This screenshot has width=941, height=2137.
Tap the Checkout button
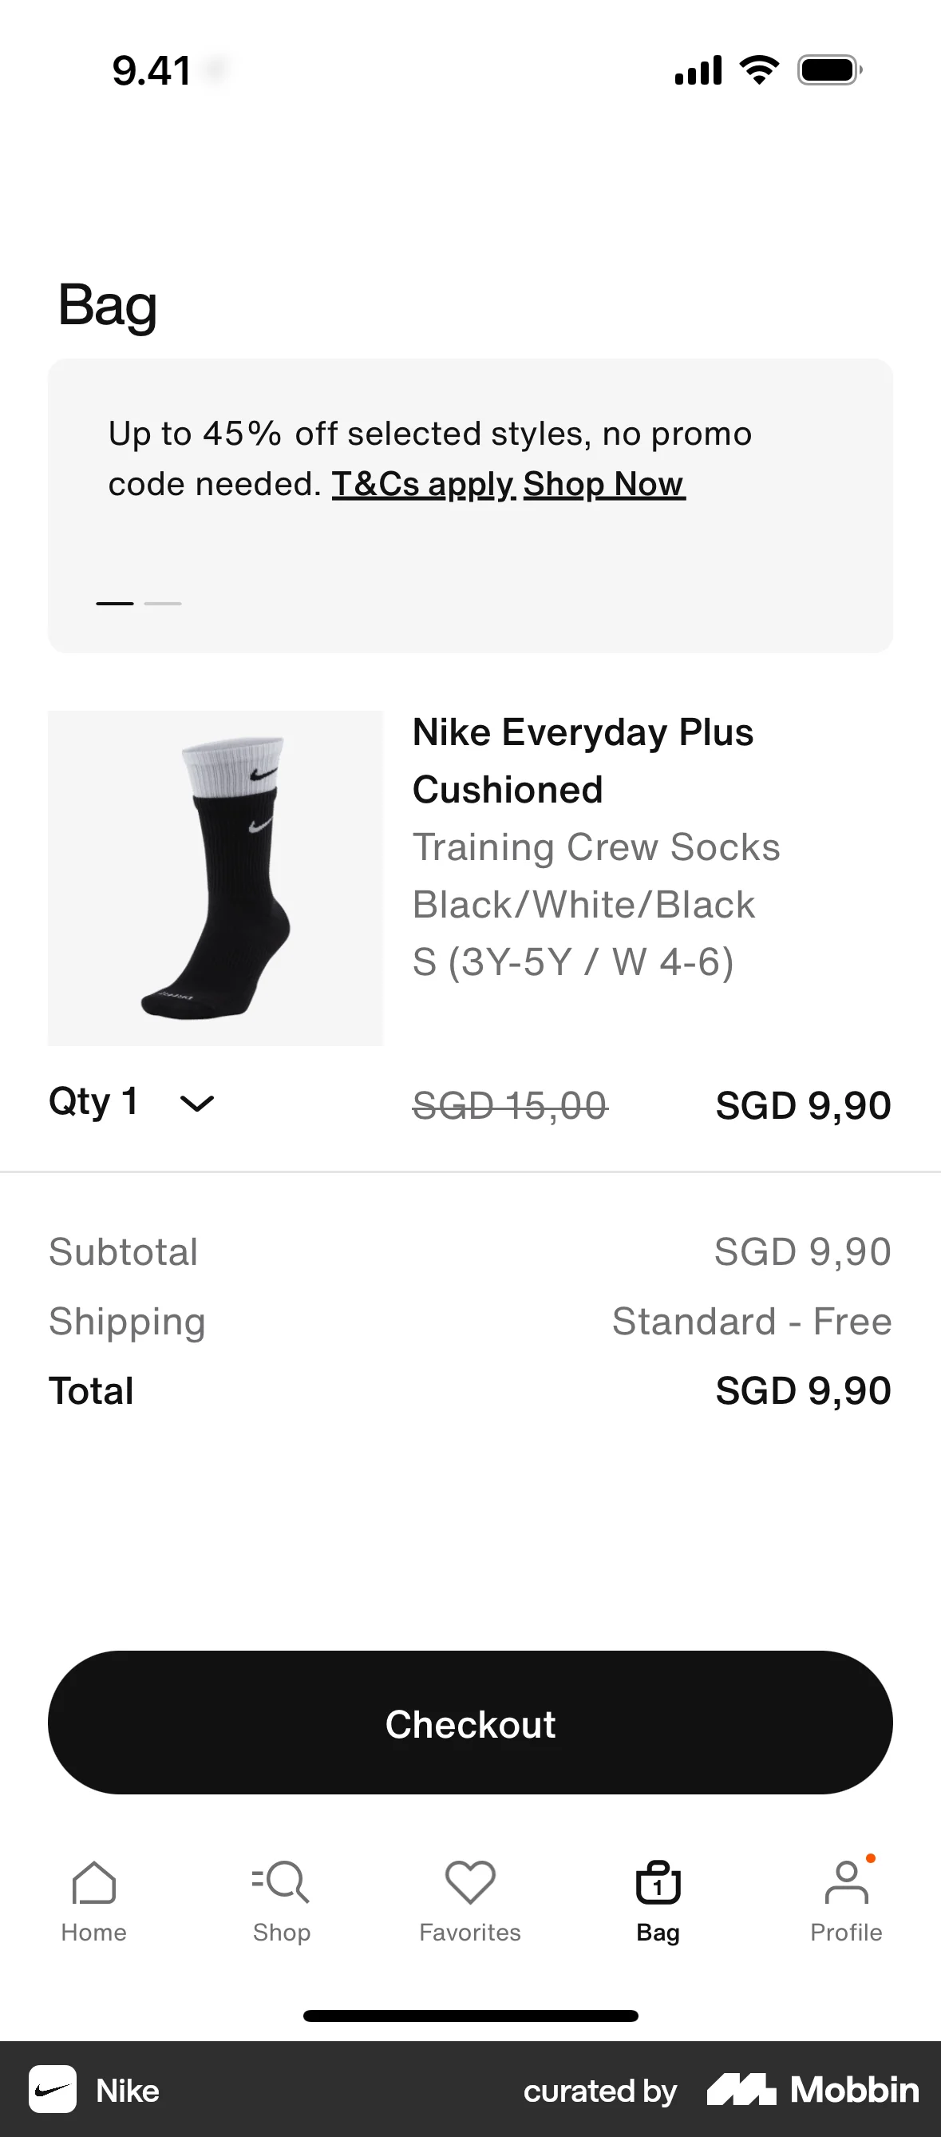click(470, 1723)
